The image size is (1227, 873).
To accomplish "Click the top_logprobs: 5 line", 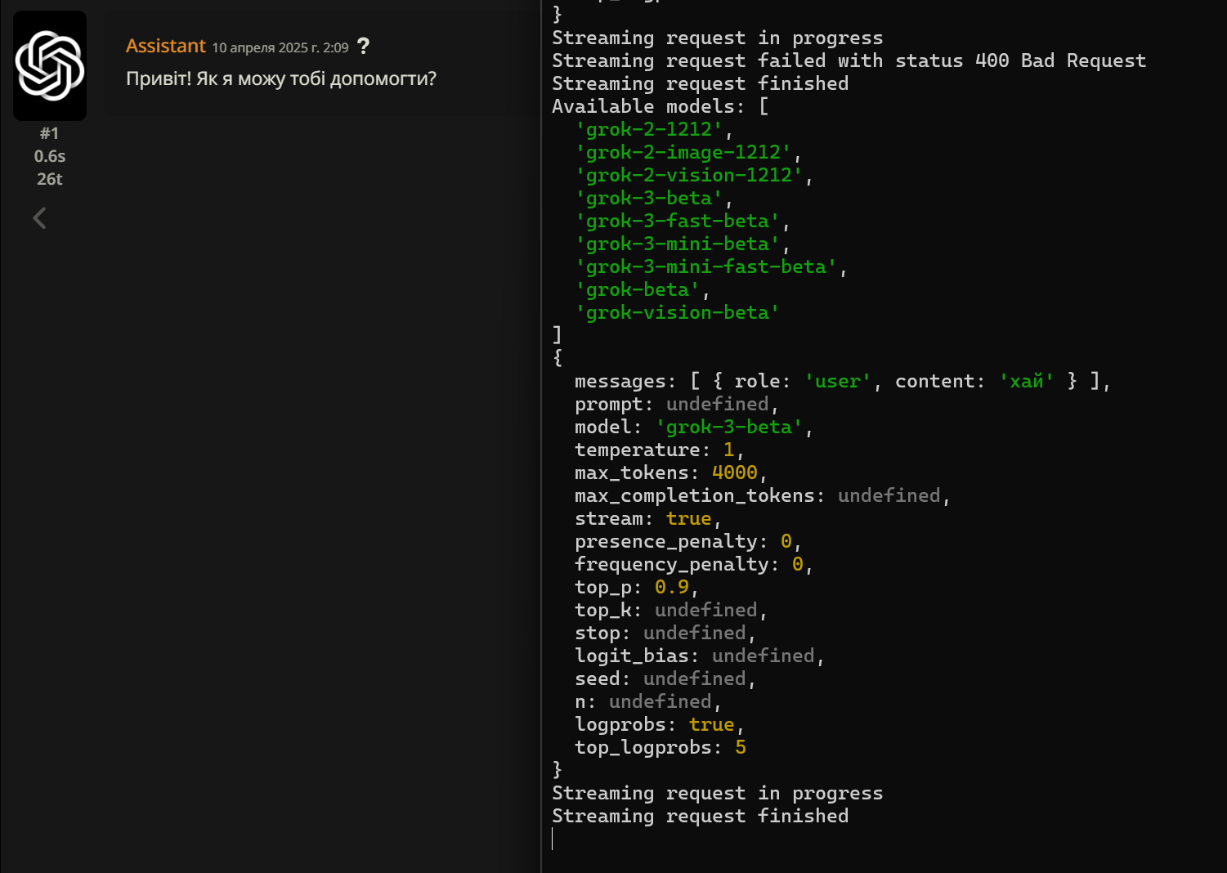I will (x=661, y=747).
